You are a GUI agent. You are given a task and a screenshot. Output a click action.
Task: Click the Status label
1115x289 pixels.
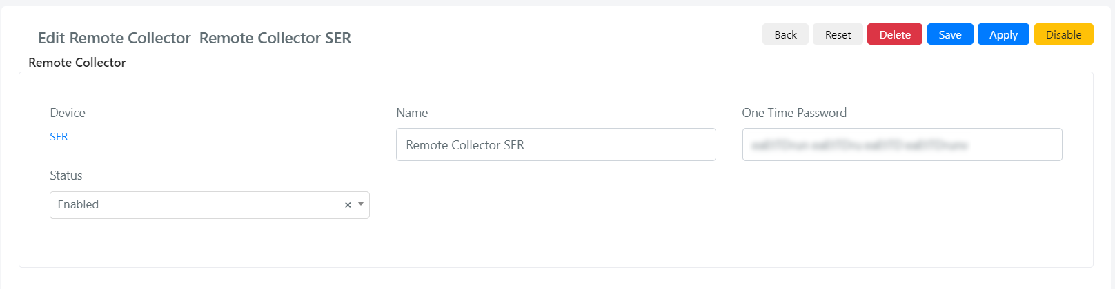point(66,175)
